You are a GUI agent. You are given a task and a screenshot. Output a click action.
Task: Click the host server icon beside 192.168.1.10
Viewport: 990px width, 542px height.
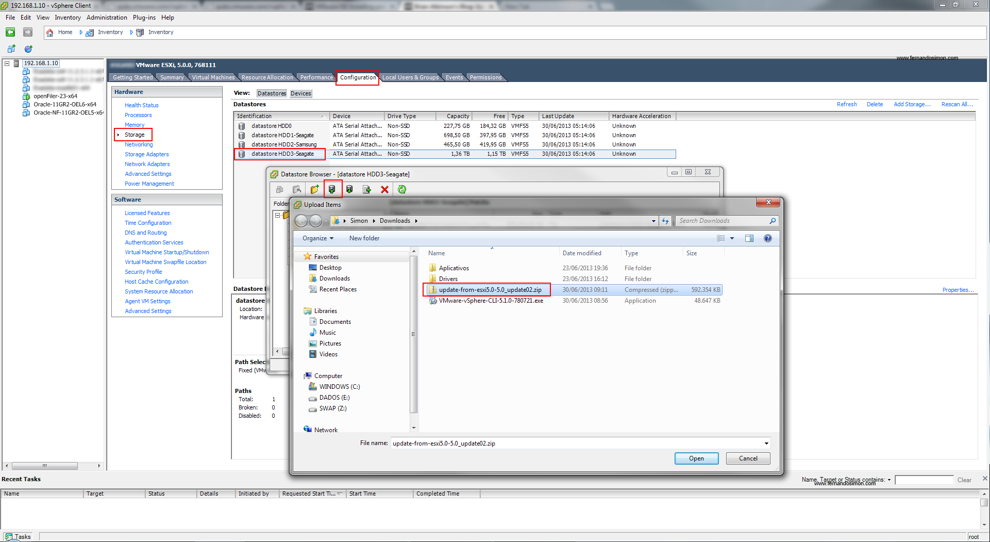(x=16, y=63)
